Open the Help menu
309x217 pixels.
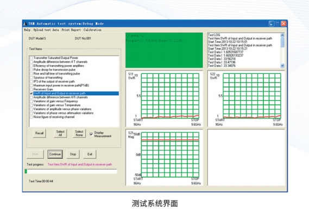point(27,30)
